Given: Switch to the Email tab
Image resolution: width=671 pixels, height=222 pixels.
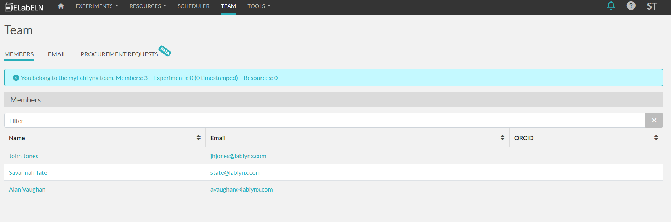Looking at the screenshot, I should [x=57, y=54].
